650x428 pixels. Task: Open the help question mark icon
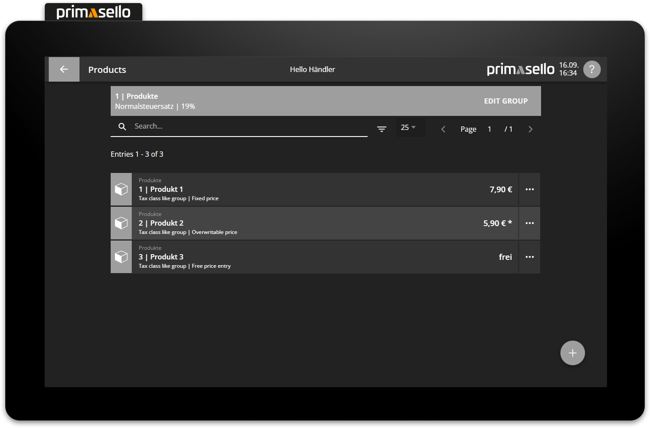592,69
